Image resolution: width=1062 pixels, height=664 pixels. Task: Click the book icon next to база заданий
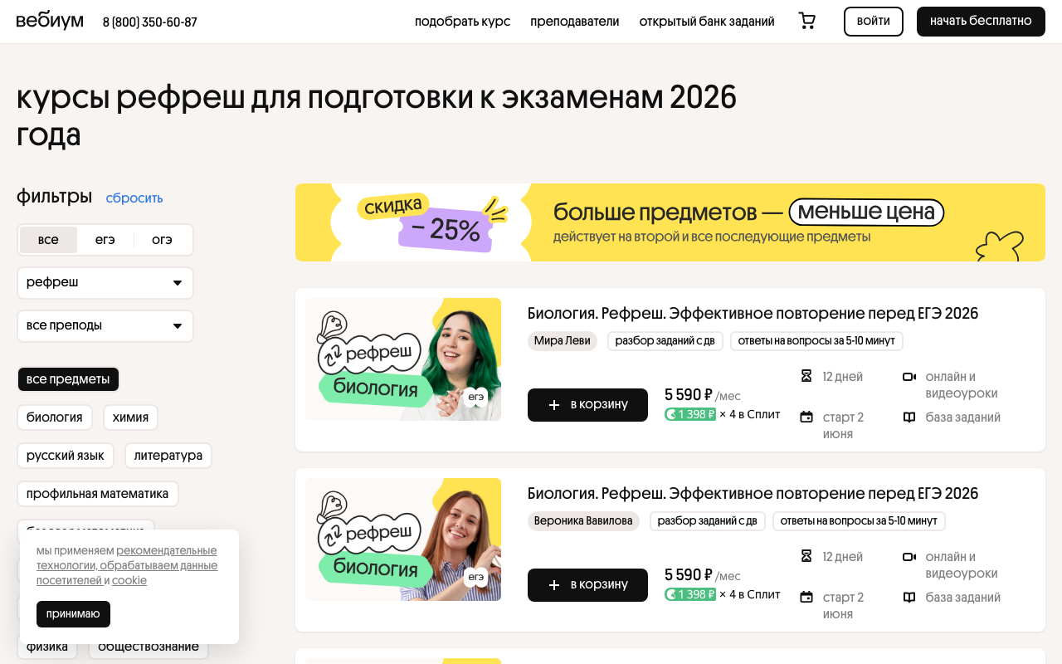click(909, 417)
